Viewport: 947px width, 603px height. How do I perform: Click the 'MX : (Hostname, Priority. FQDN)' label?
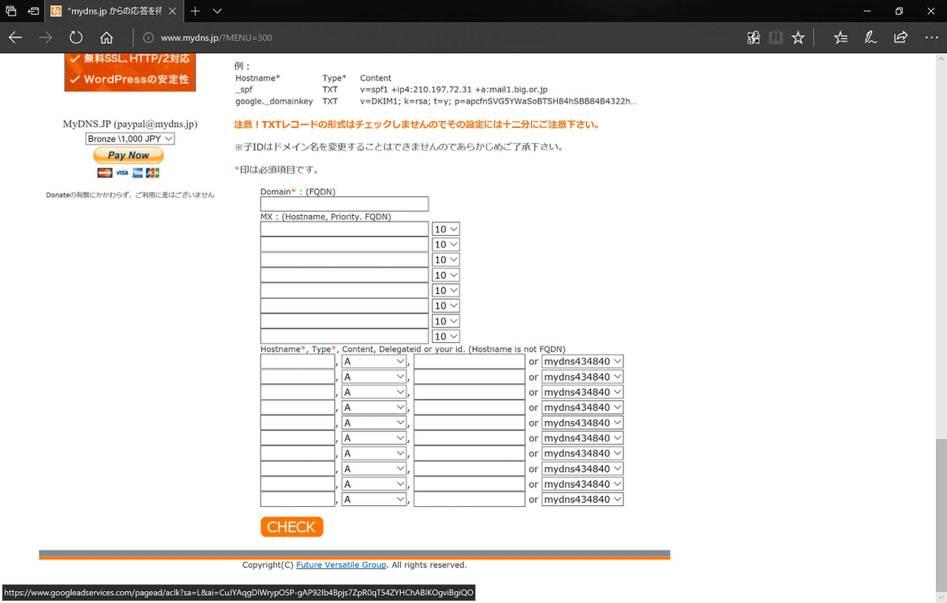[x=326, y=217]
